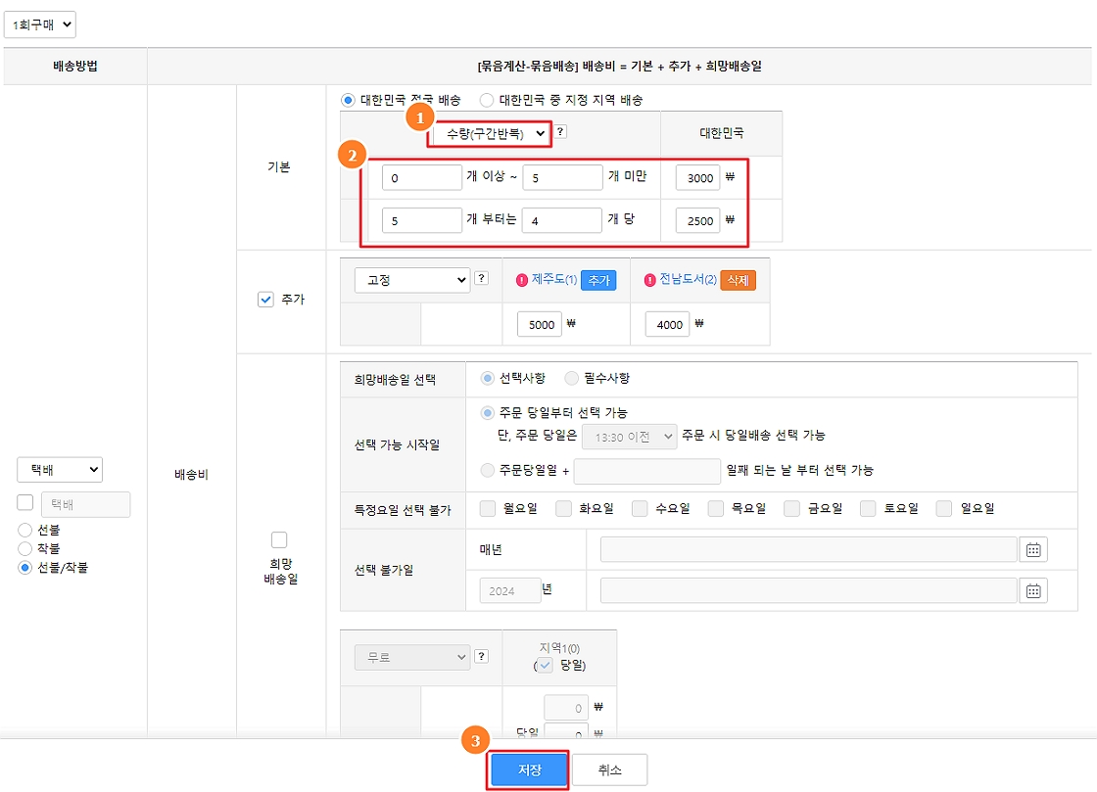Select the 선불 payment radio button
This screenshot has height=792, width=1097.
click(25, 530)
